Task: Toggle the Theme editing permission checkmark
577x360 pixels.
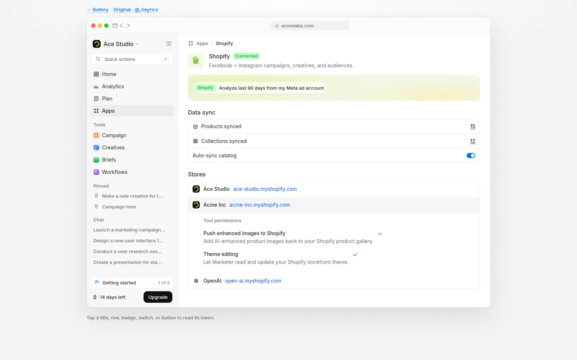Action: point(355,255)
